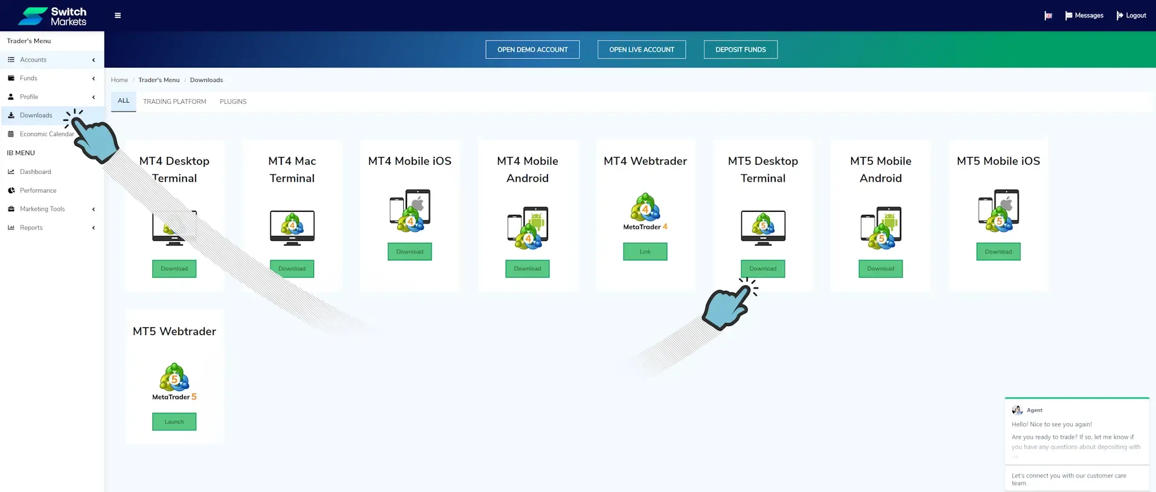Open the Funds menu item
The image size is (1156, 492).
(52, 78)
